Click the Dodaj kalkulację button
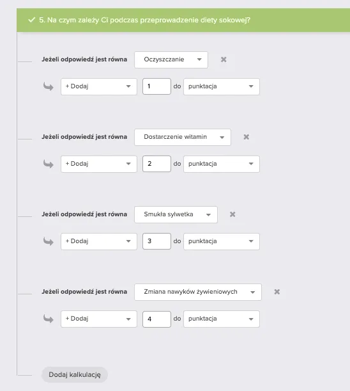 (x=75, y=374)
